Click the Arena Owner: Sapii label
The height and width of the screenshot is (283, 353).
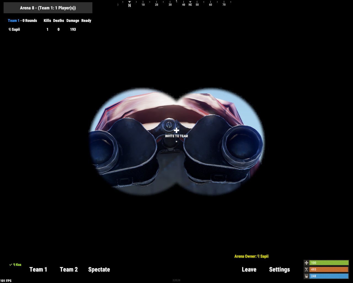tap(252, 256)
